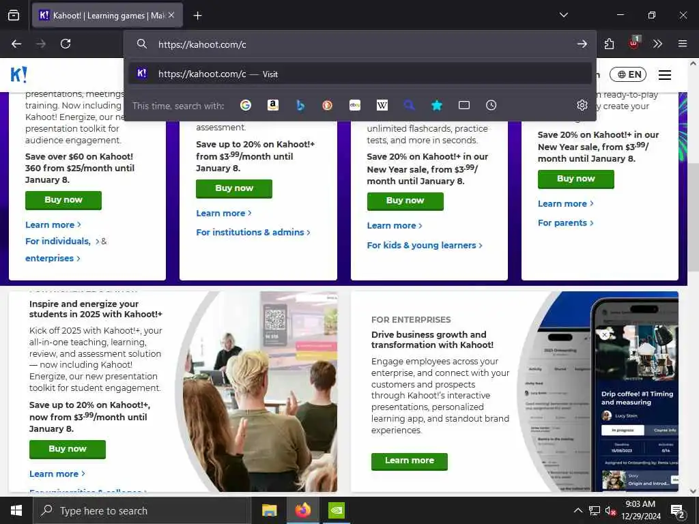Open the red uBlock extension icon
The height and width of the screenshot is (524, 699).
pyautogui.click(x=634, y=43)
